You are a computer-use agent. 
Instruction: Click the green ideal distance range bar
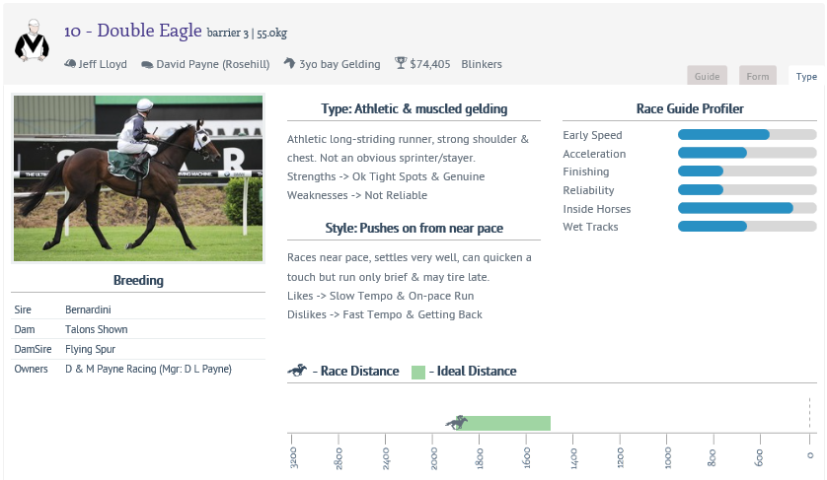[x=505, y=423]
